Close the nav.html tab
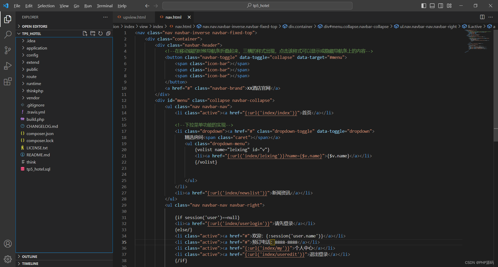Viewport: 498px width, 267px height. [189, 17]
